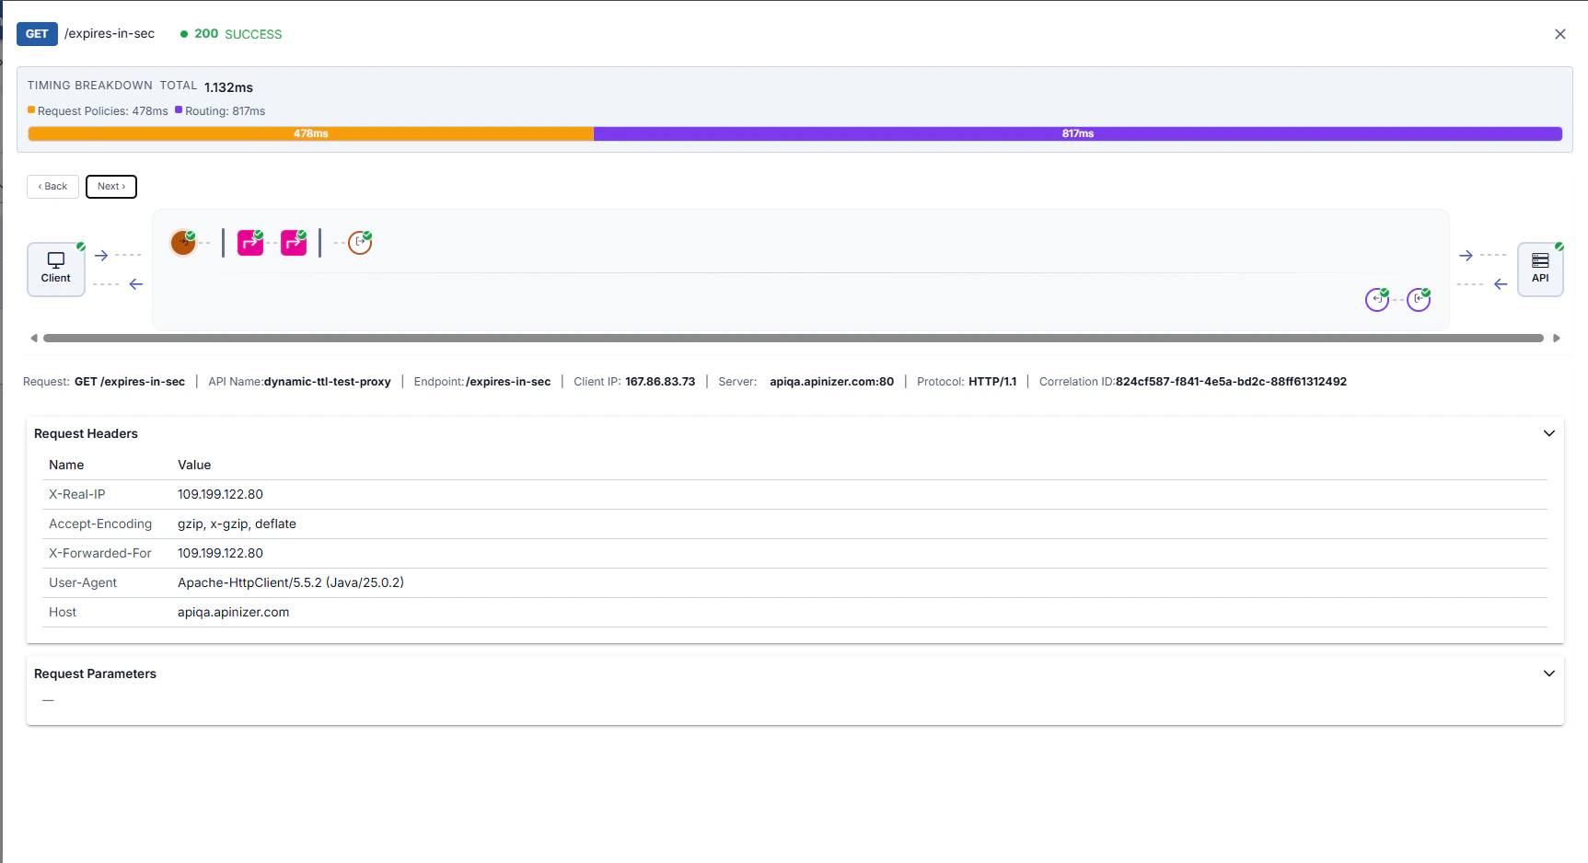Image resolution: width=1588 pixels, height=863 pixels.
Task: Select the left purple response step
Action: (x=1377, y=300)
